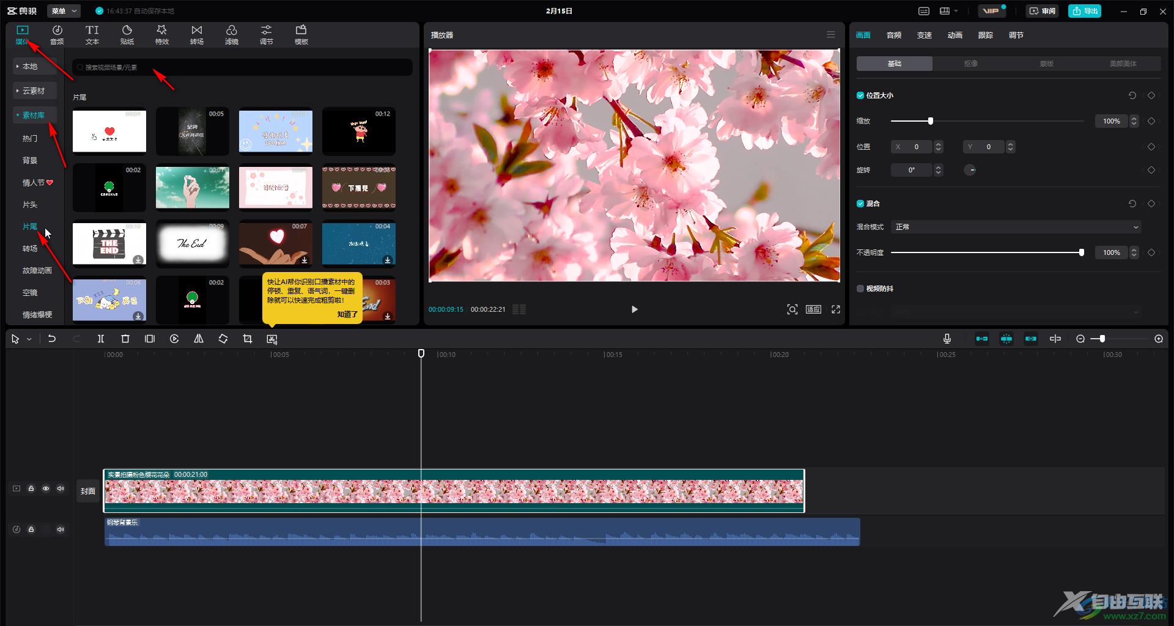Click the 导出 export button
Viewport: 1174px width, 626px height.
1085,11
